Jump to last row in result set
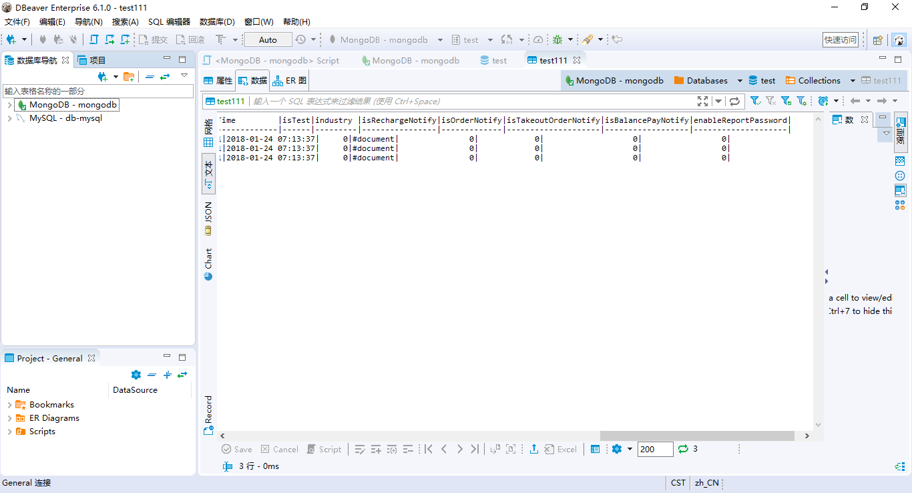Image resolution: width=912 pixels, height=493 pixels. [x=475, y=450]
